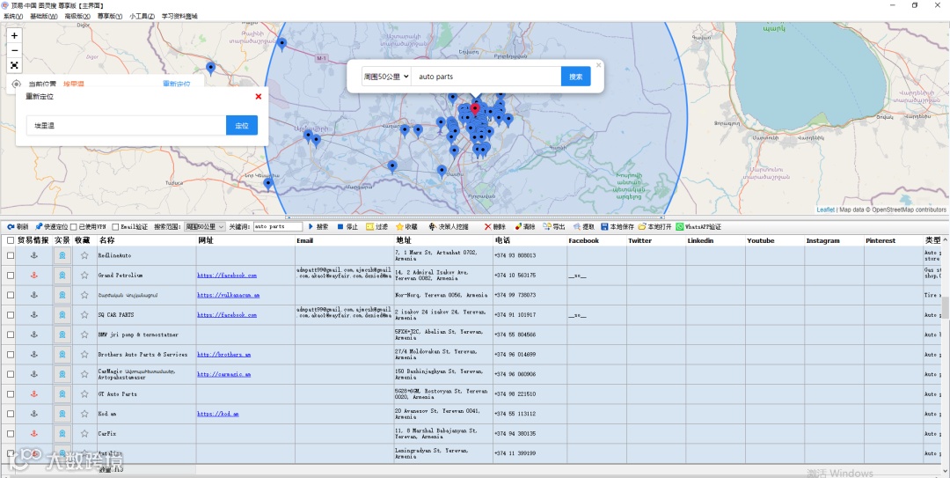950x478 pixels.
Task: Click the 定位 locate button
Action: click(x=241, y=126)
